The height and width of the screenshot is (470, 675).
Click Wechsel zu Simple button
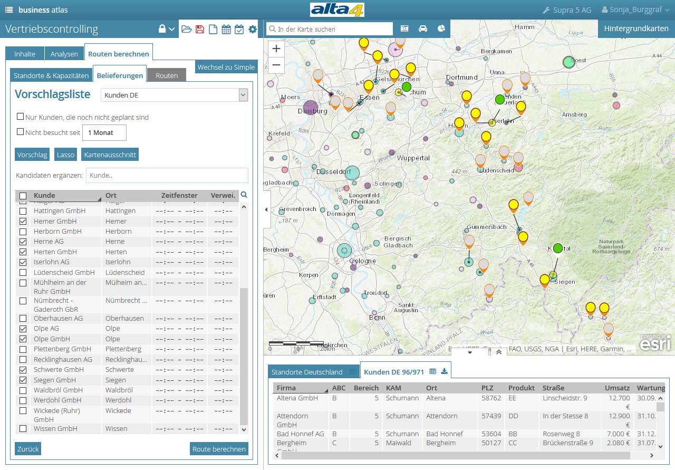(x=226, y=67)
